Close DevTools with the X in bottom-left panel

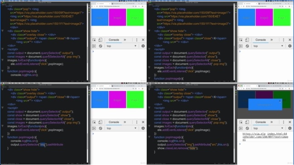coord(143,122)
